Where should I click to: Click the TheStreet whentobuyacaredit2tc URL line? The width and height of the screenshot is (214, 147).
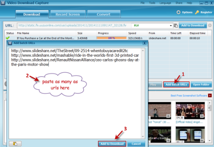click(x=70, y=51)
